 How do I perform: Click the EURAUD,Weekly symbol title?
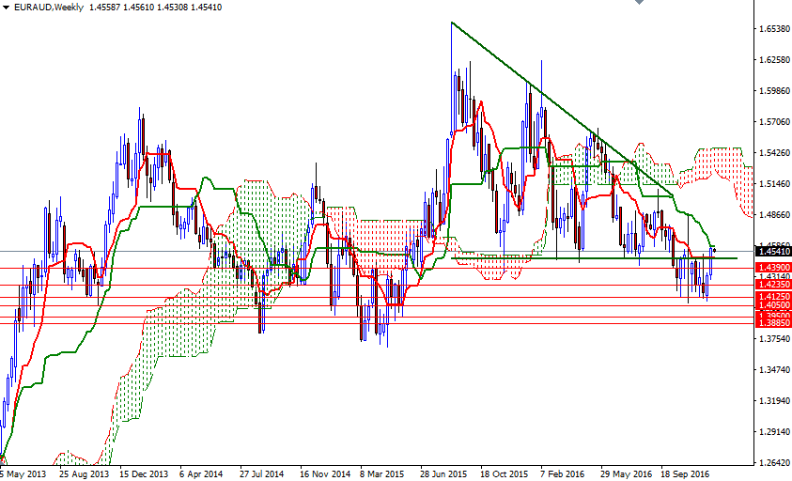(49, 8)
